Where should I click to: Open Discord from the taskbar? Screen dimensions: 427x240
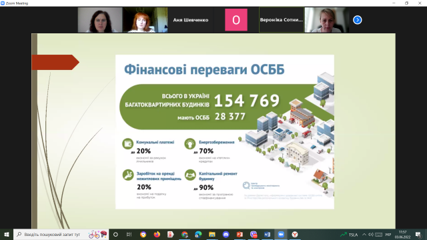click(x=226, y=234)
